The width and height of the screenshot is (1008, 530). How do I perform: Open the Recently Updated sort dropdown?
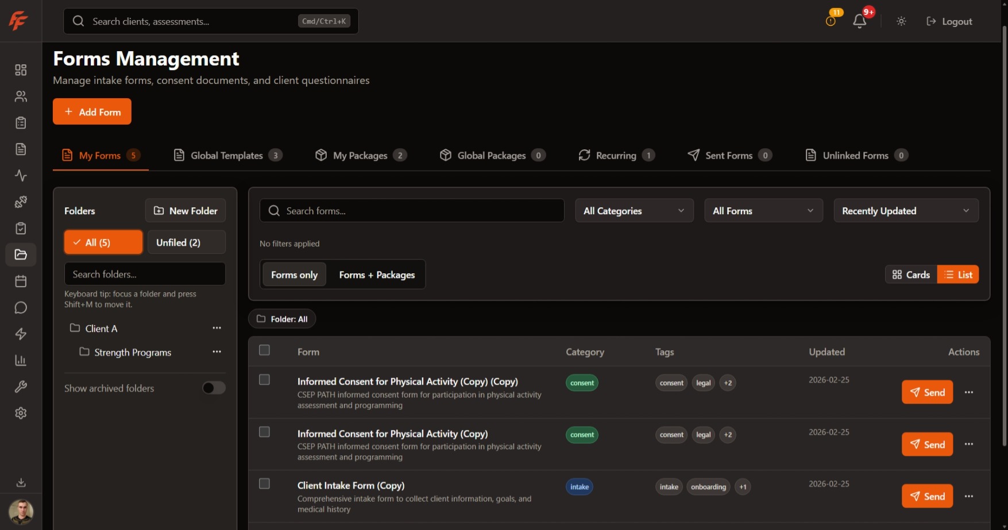pyautogui.click(x=905, y=210)
